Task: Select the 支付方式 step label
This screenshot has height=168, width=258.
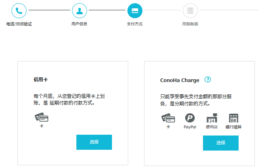Action: [x=135, y=24]
